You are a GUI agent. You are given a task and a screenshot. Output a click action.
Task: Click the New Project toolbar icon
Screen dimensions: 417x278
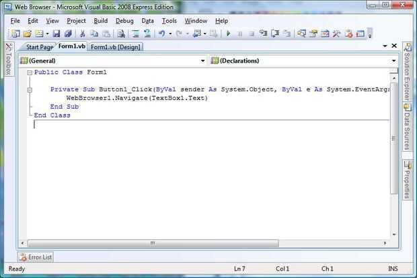[x=15, y=34]
